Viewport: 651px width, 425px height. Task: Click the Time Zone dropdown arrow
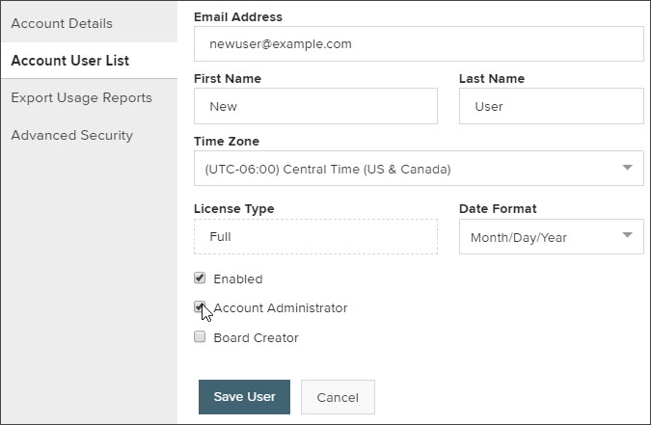627,168
